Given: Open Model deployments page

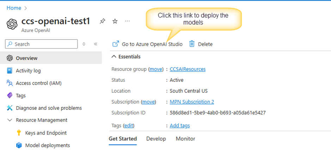Looking at the screenshot, I should point(48,145).
